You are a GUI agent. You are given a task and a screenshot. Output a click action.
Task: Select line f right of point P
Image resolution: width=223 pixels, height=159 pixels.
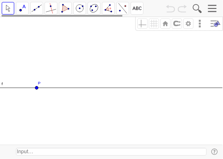point(130,88)
